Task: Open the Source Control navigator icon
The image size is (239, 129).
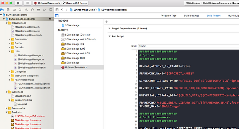Action: 8,10
